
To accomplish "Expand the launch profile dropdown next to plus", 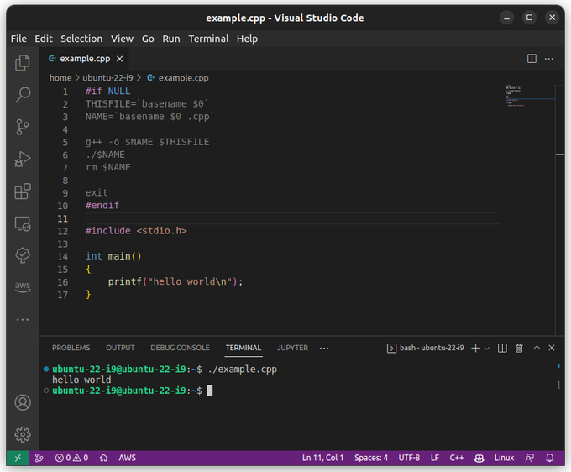I will point(487,349).
